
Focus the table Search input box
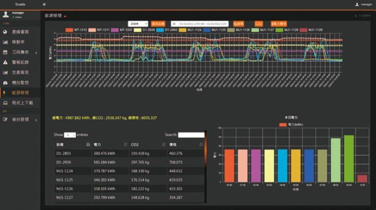click(191, 135)
